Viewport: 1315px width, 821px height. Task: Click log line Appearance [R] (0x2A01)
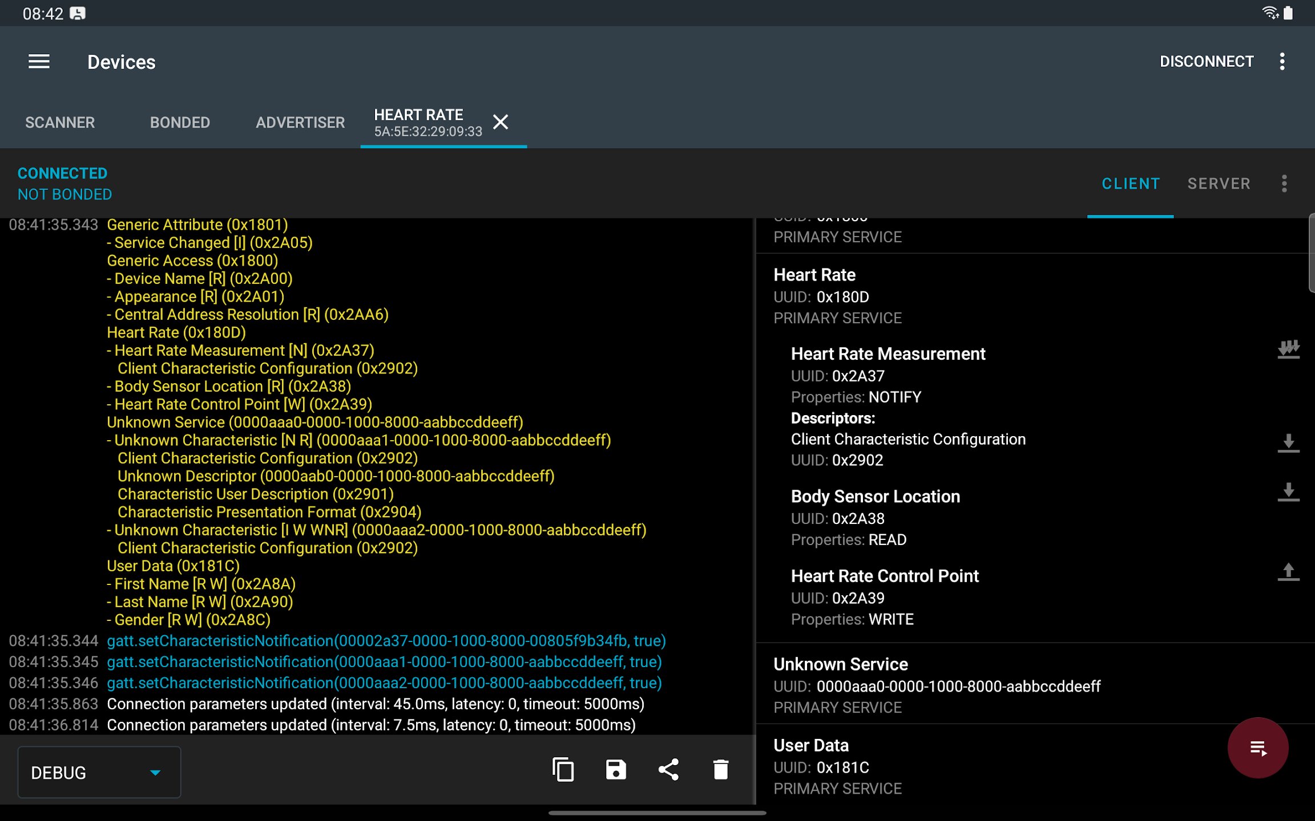click(x=195, y=296)
